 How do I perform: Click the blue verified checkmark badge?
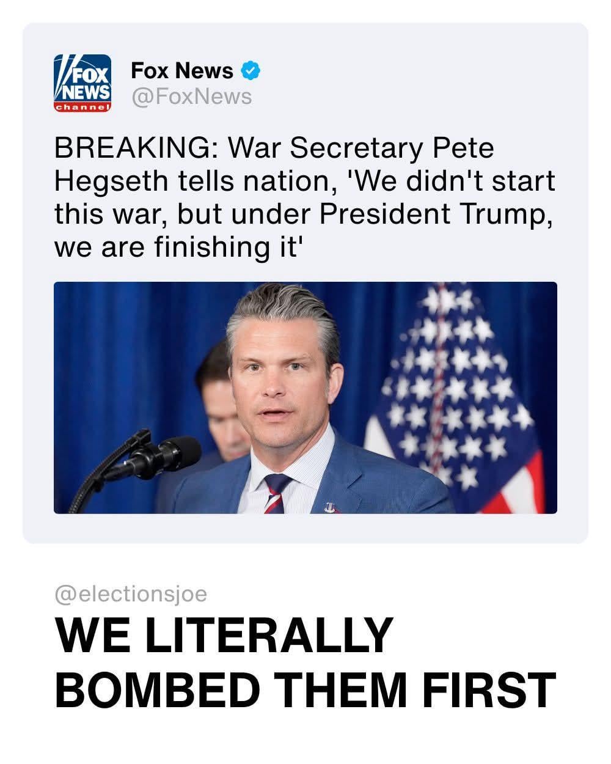point(251,71)
